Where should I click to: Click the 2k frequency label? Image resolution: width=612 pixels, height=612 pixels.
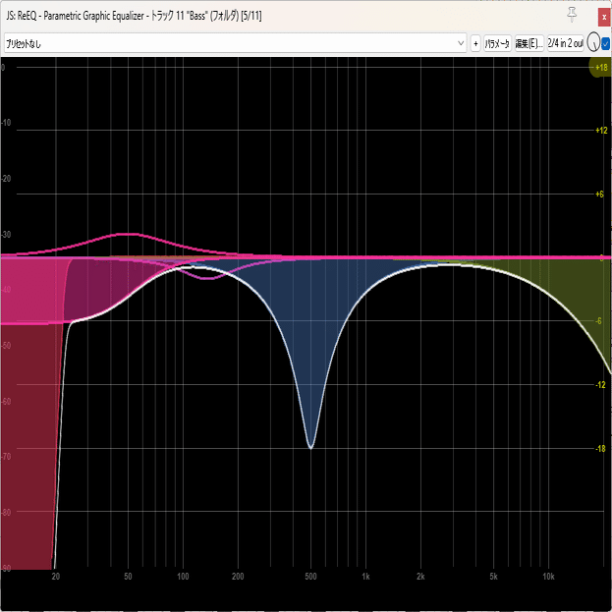click(x=420, y=577)
